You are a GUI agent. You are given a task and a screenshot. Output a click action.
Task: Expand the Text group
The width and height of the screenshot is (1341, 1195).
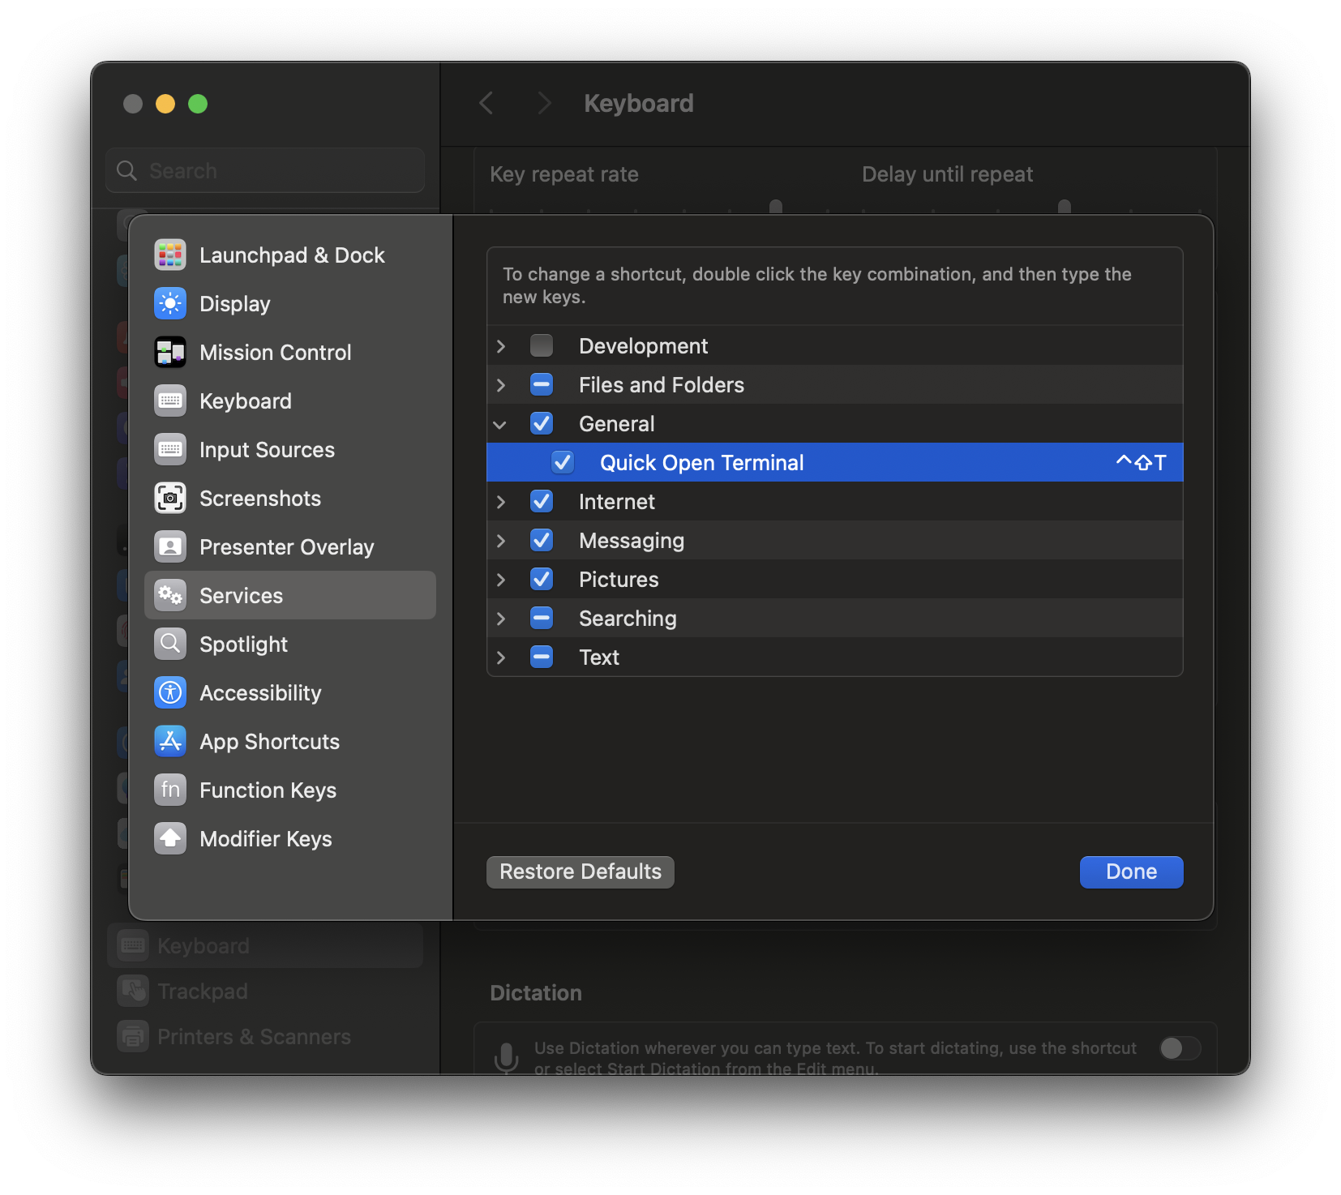501,657
